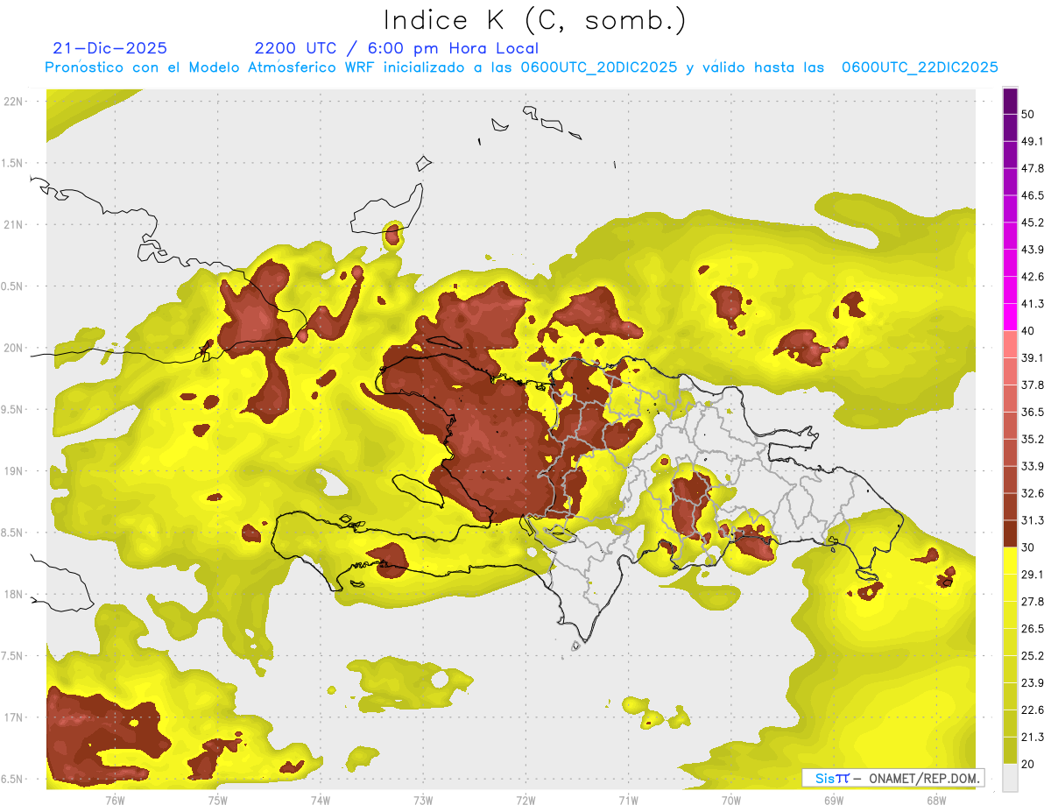1051x812 pixels.
Task: Click the '47.8' colorbar value
Action: 1033,168
